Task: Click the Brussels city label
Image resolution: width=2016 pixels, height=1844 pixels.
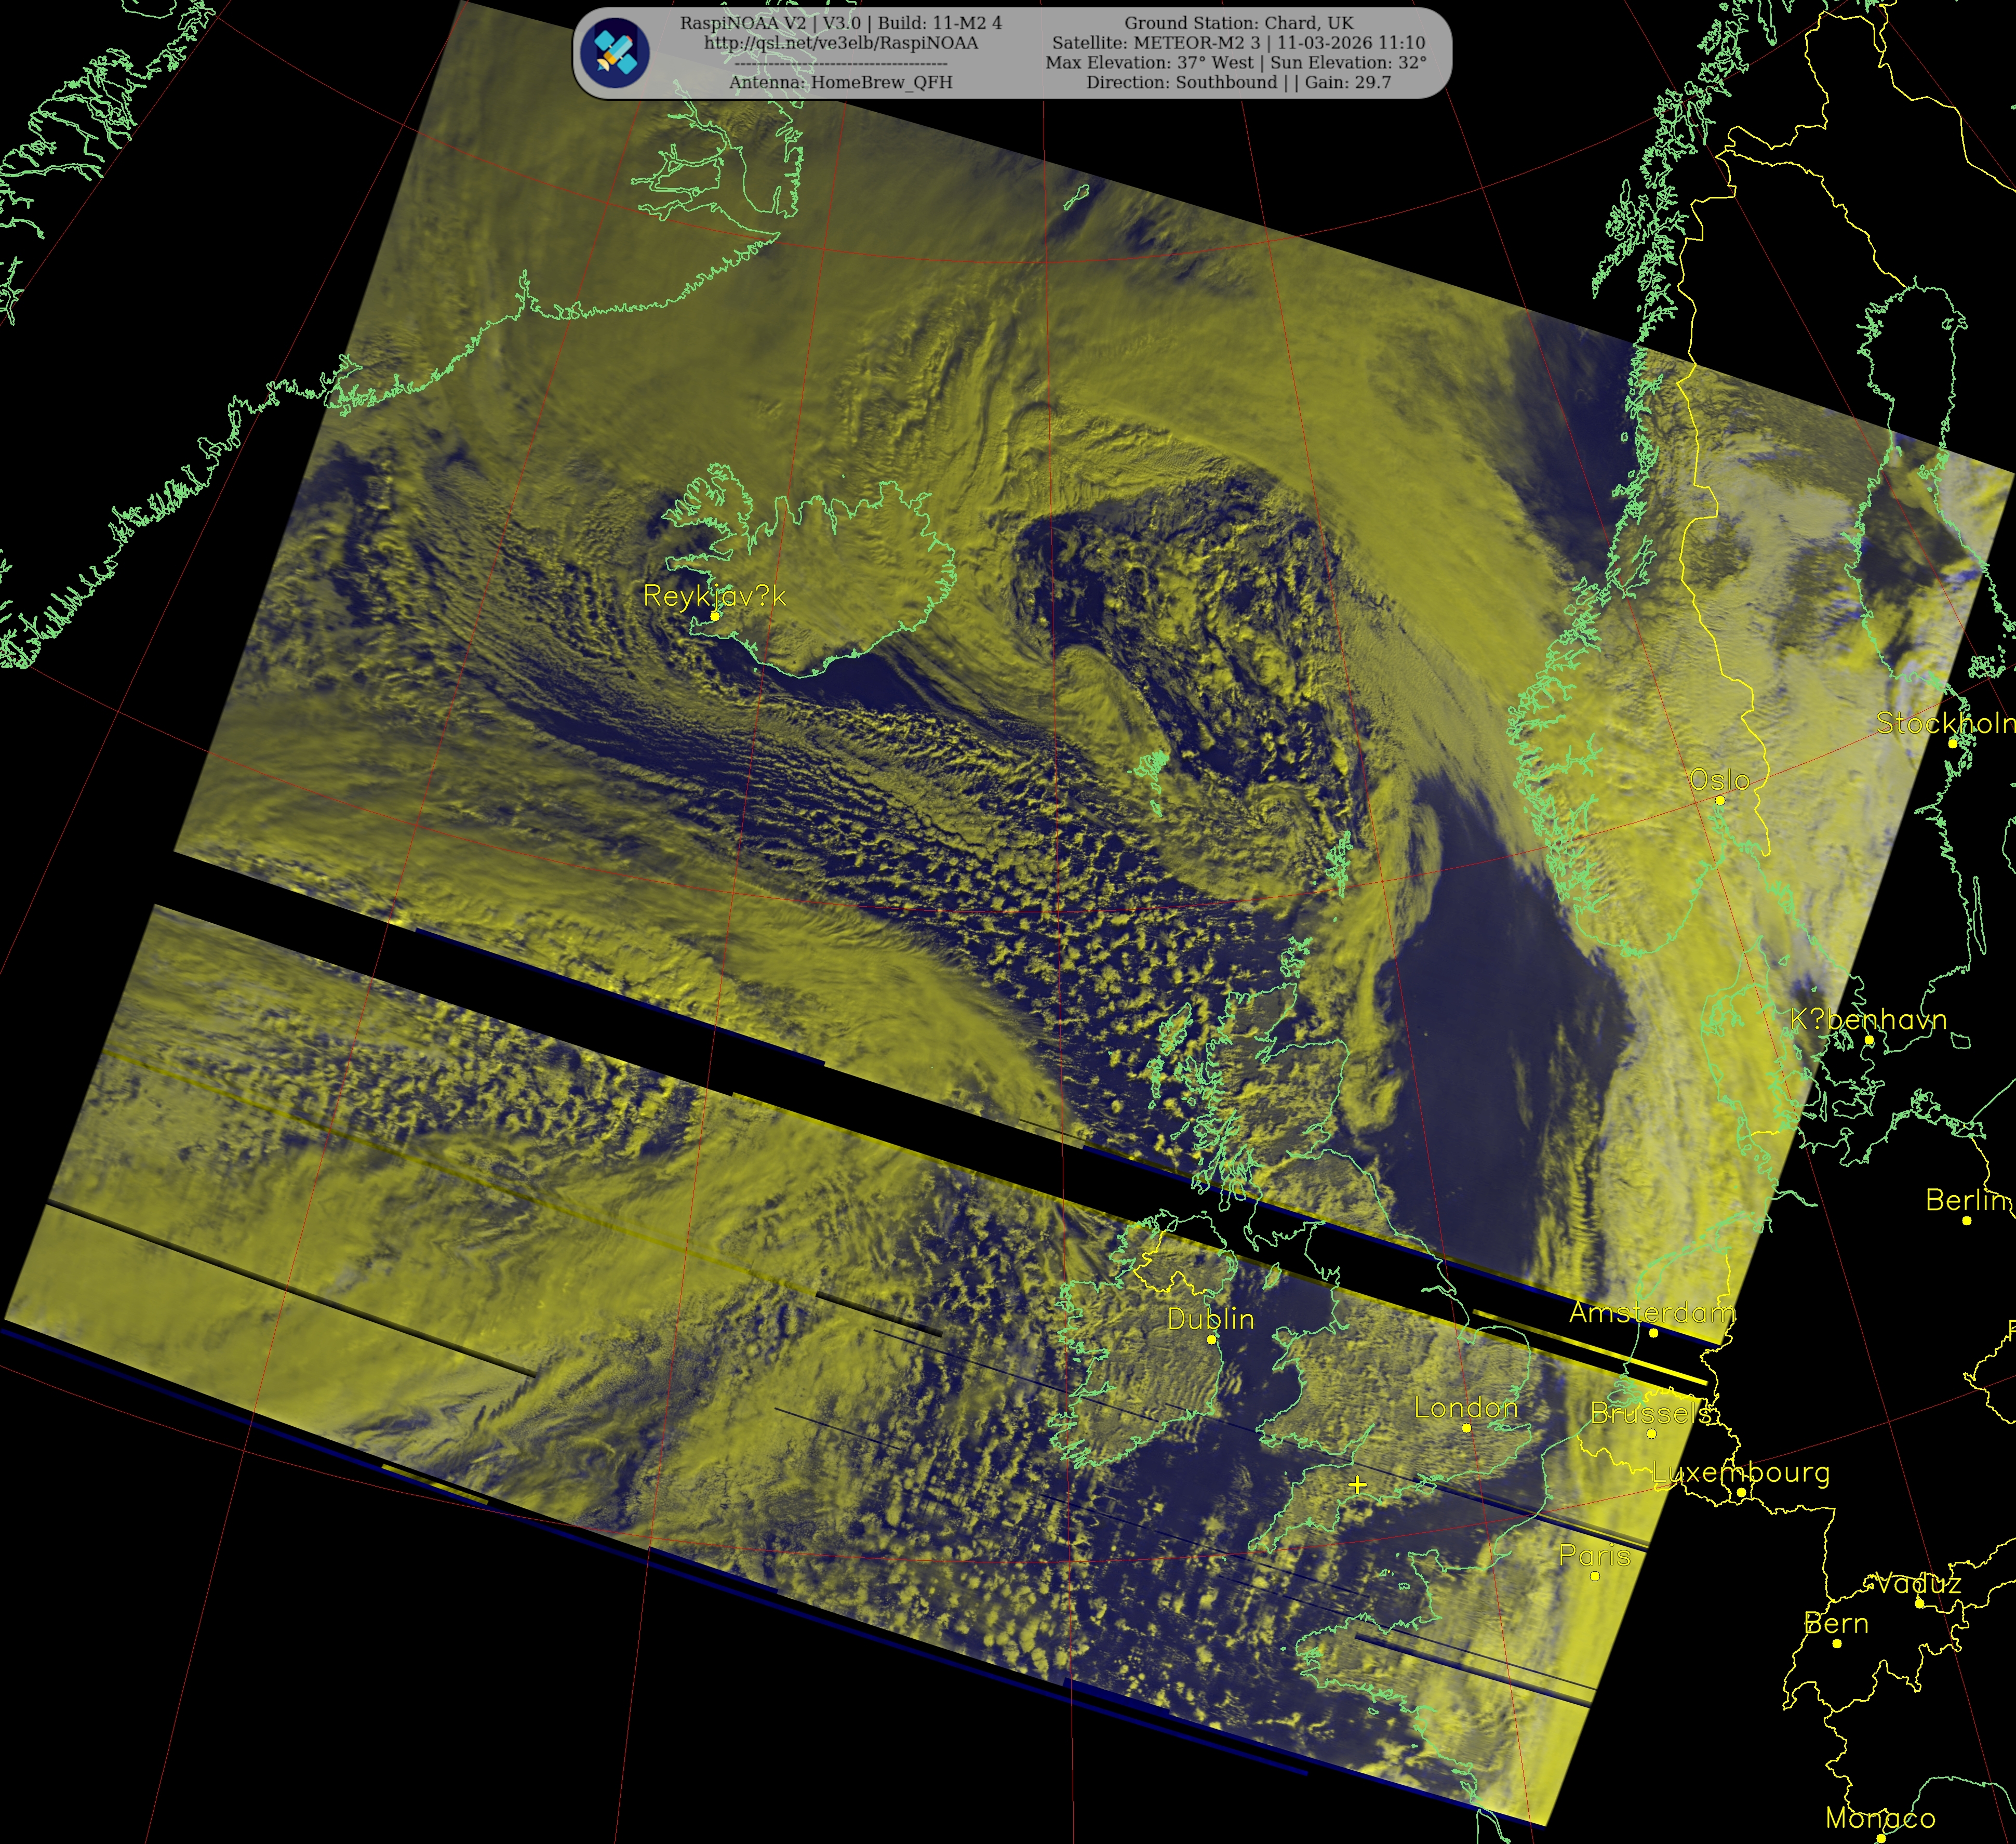Action: point(1650,1413)
